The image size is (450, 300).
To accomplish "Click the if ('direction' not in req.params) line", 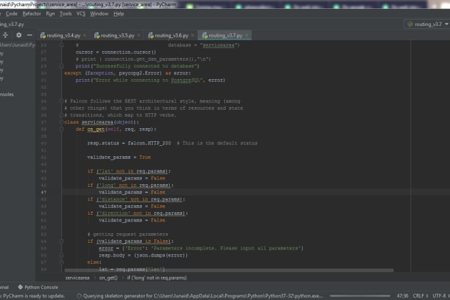I will pos(138,213).
